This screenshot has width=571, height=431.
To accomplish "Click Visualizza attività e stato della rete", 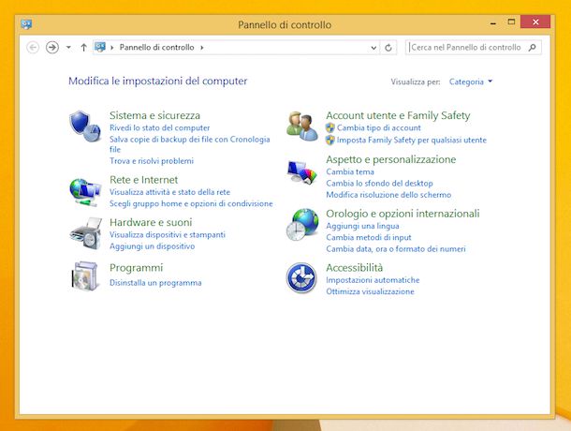I will pyautogui.click(x=169, y=192).
